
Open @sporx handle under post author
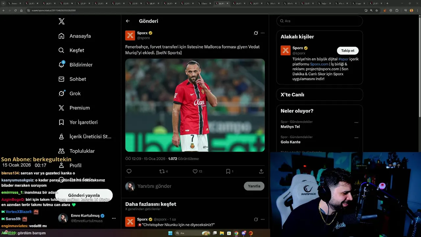coord(143,38)
